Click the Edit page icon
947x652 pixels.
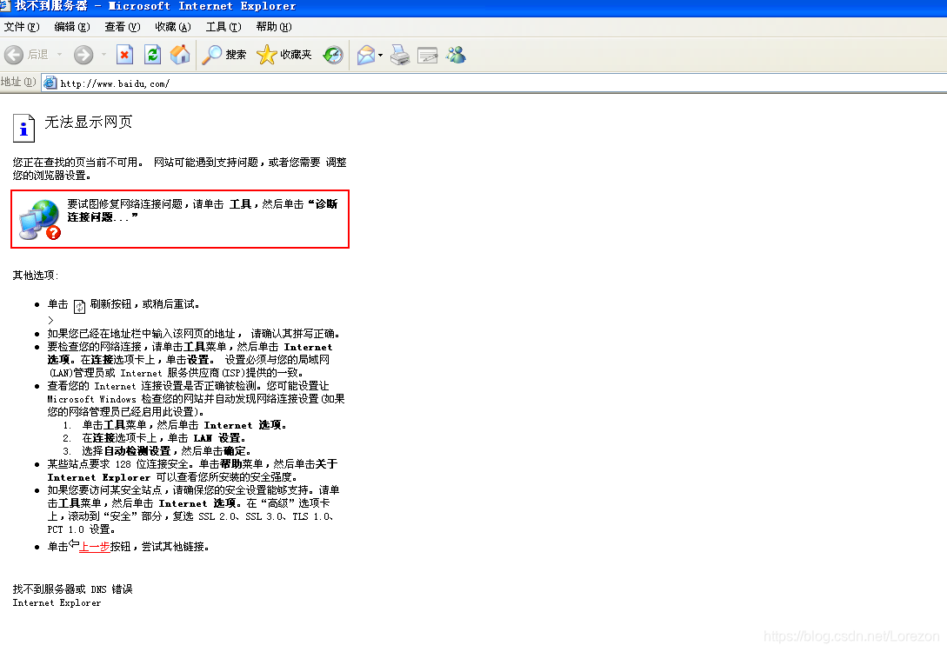[x=428, y=55]
